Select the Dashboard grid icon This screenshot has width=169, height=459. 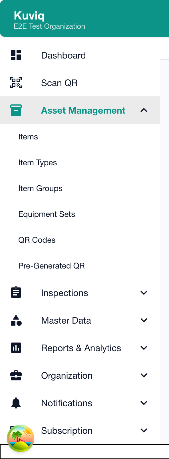tap(16, 55)
